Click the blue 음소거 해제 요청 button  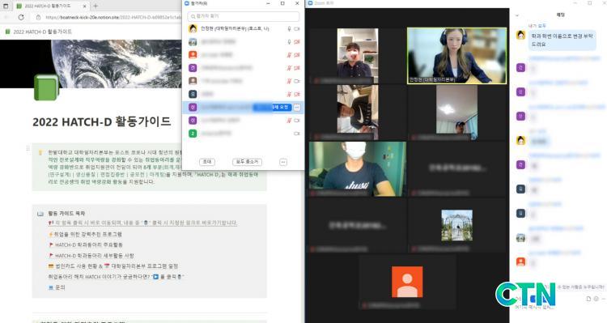272,108
